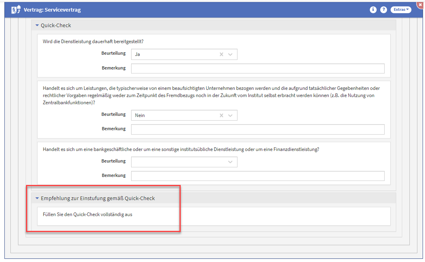Open the info icon in header
This screenshot has width=425, height=262.
373,10
